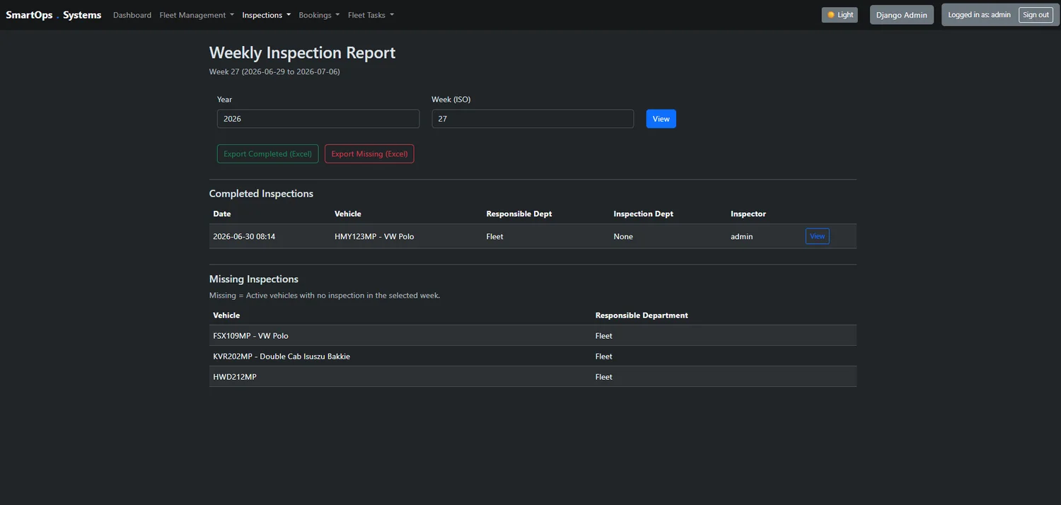
Task: Click the Vehicle header in Completed Inspections
Action: click(x=348, y=214)
